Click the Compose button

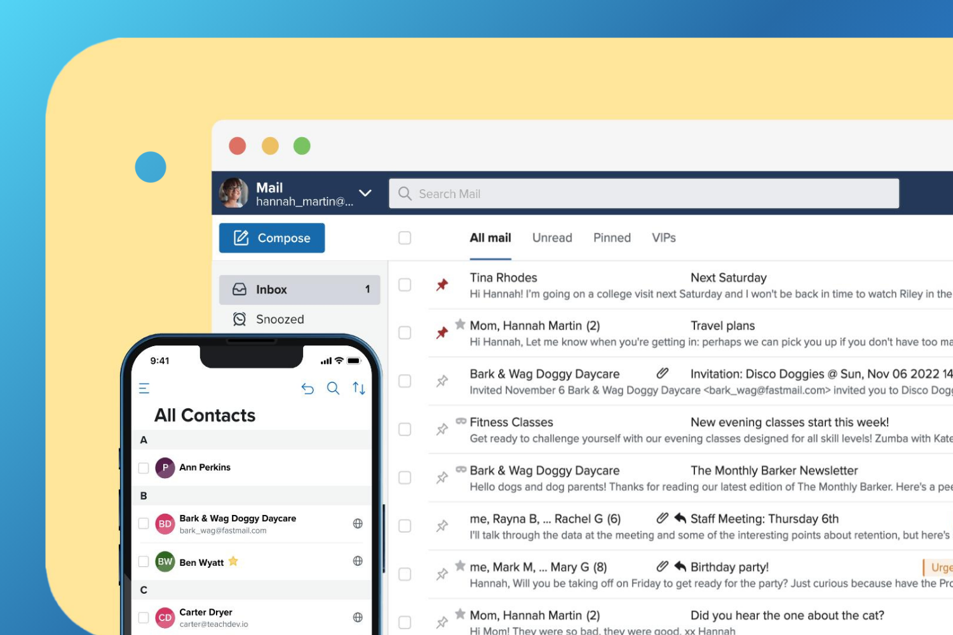(x=272, y=238)
